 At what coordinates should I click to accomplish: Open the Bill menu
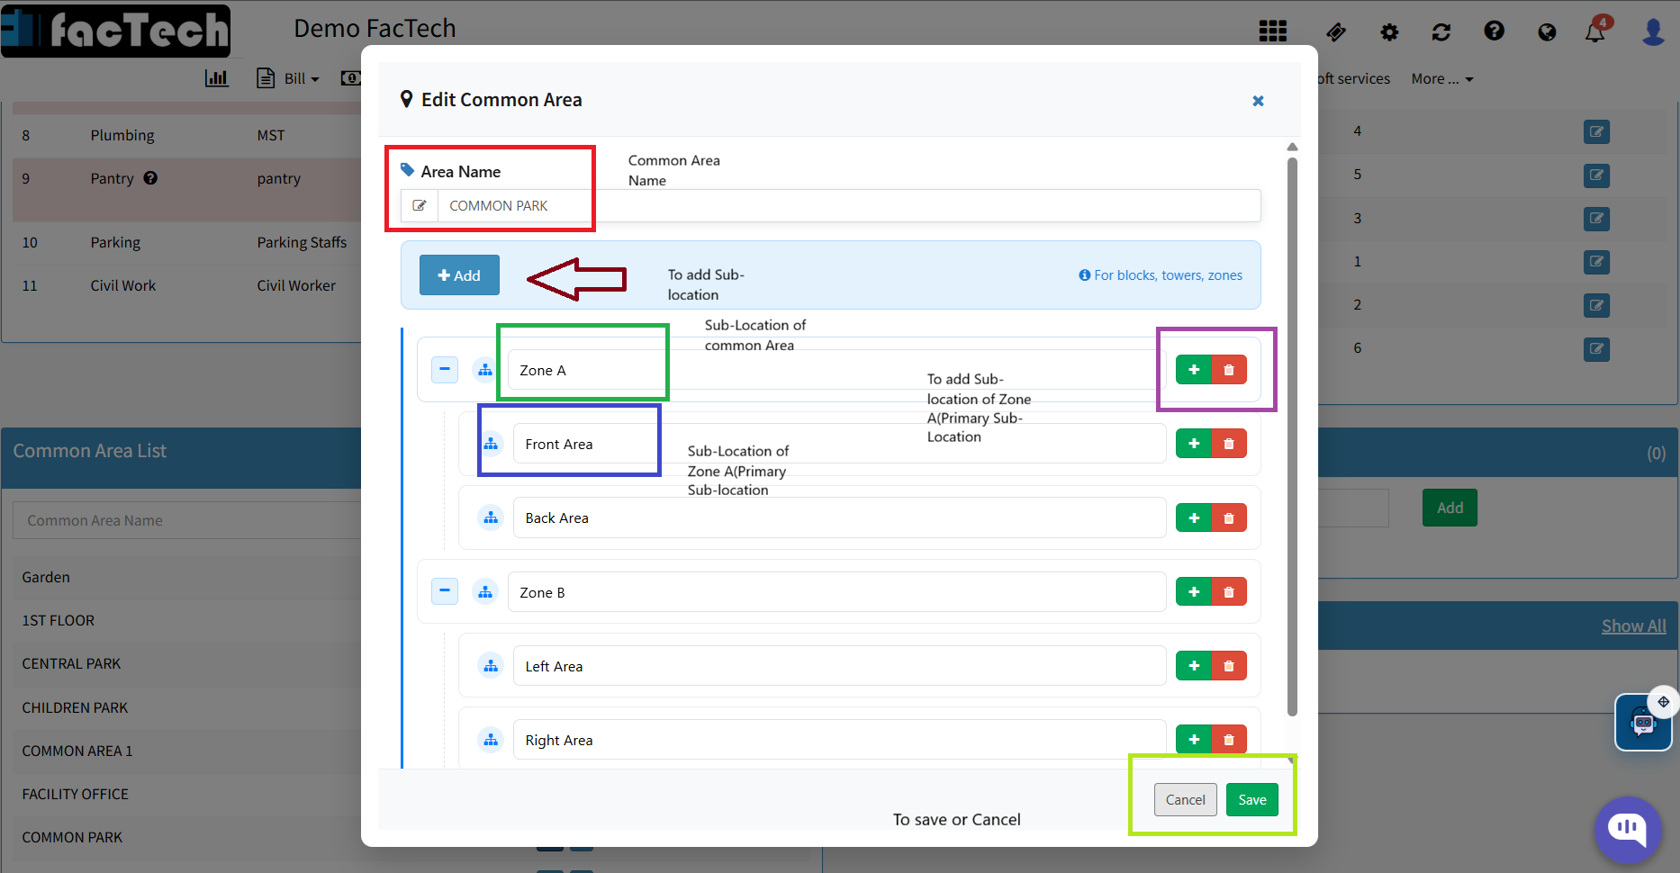click(289, 79)
